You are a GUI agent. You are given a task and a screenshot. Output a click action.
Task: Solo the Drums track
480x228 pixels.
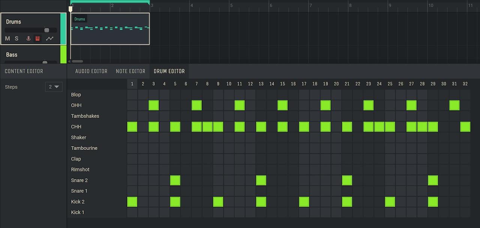[x=16, y=38]
